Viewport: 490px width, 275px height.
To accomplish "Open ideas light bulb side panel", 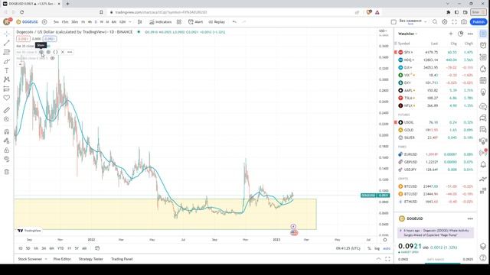I will pos(483,92).
